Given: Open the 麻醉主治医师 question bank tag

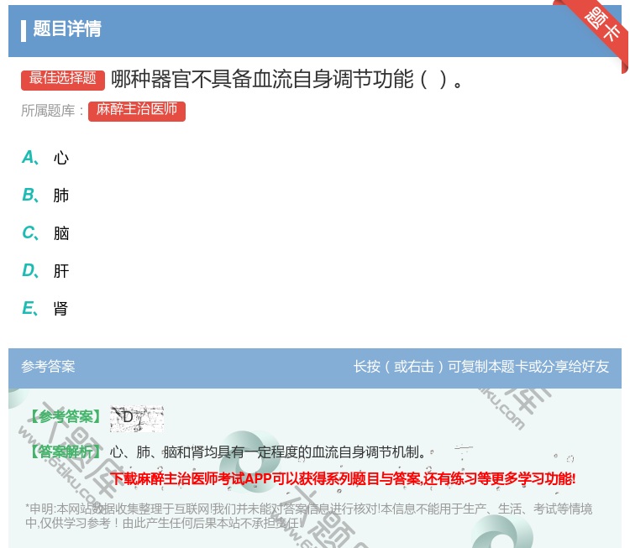Looking at the screenshot, I should (x=137, y=111).
